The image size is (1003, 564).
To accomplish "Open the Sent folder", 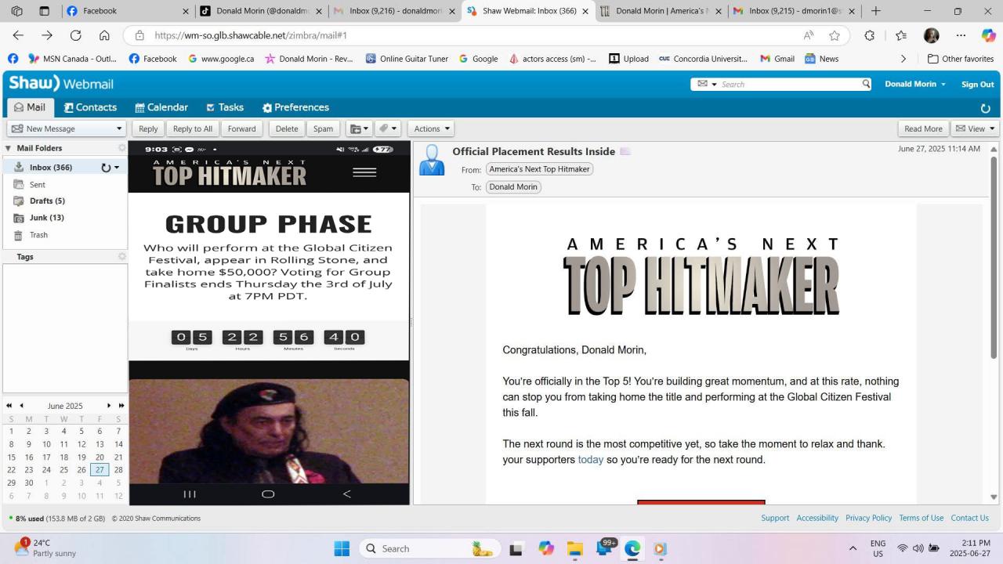I will pos(38,185).
